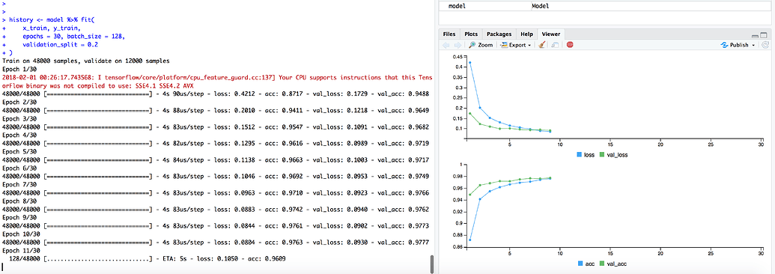Open the Export dropdown menu
This screenshot has width=775, height=274.
point(515,45)
